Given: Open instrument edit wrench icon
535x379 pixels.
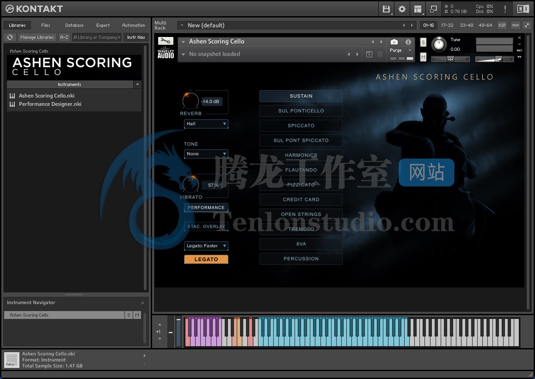Looking at the screenshot, I should 166,41.
